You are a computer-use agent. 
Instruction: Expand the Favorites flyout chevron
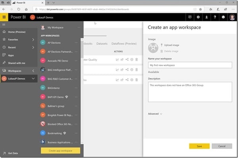33,39
